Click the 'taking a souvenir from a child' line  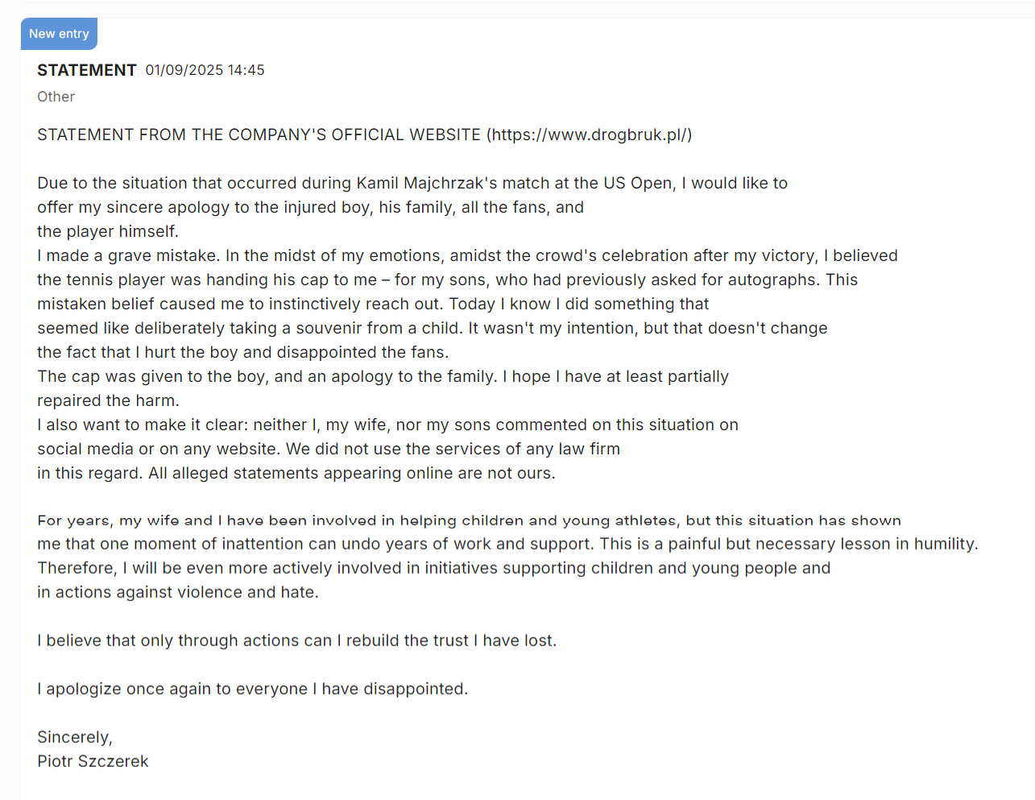tap(432, 328)
